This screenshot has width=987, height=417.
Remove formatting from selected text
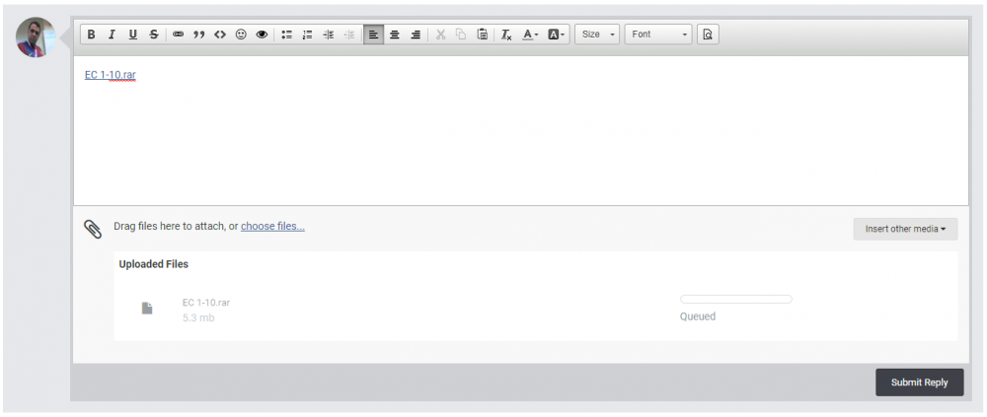(506, 35)
